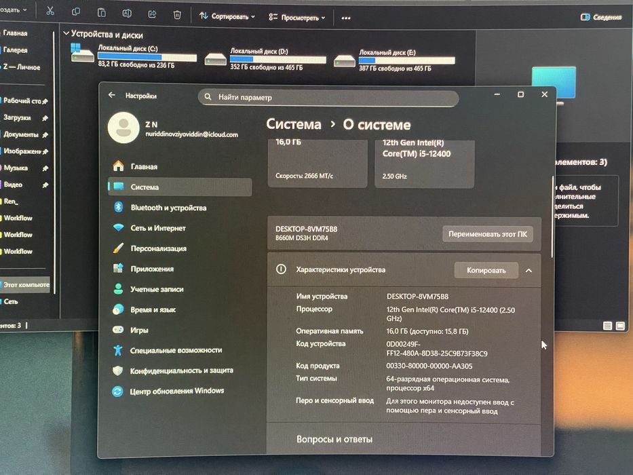Open the Сортировать dropdown in Explorer
Image resolution: width=633 pixels, height=475 pixels.
227,16
